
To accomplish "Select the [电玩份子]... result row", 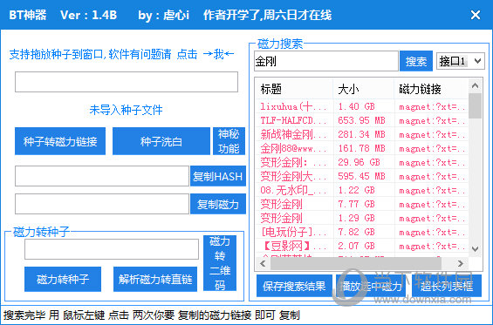I will [361, 232].
